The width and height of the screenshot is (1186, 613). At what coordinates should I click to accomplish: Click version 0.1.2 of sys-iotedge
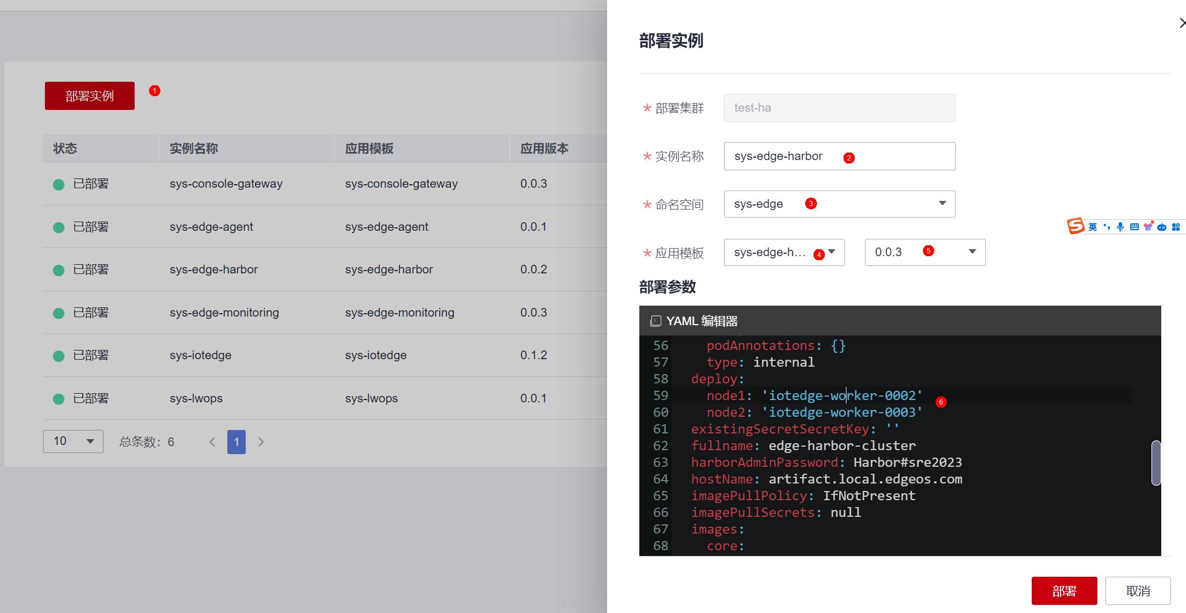coord(534,355)
